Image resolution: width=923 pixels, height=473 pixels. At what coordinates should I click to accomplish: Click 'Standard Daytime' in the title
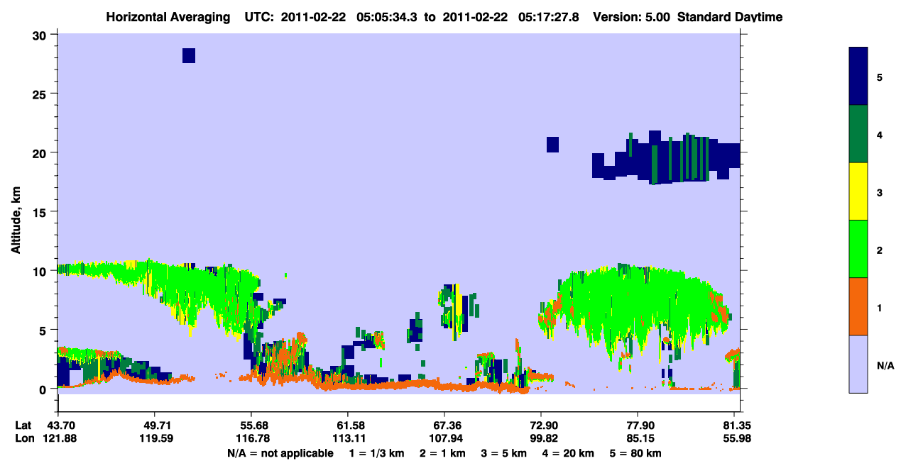(x=730, y=17)
